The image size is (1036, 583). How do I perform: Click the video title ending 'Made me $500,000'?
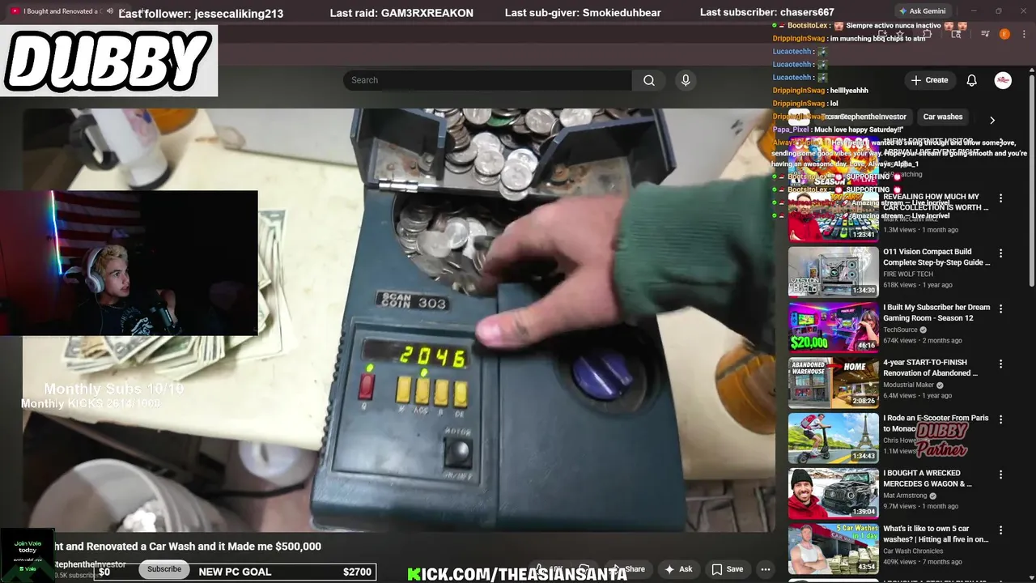188,547
